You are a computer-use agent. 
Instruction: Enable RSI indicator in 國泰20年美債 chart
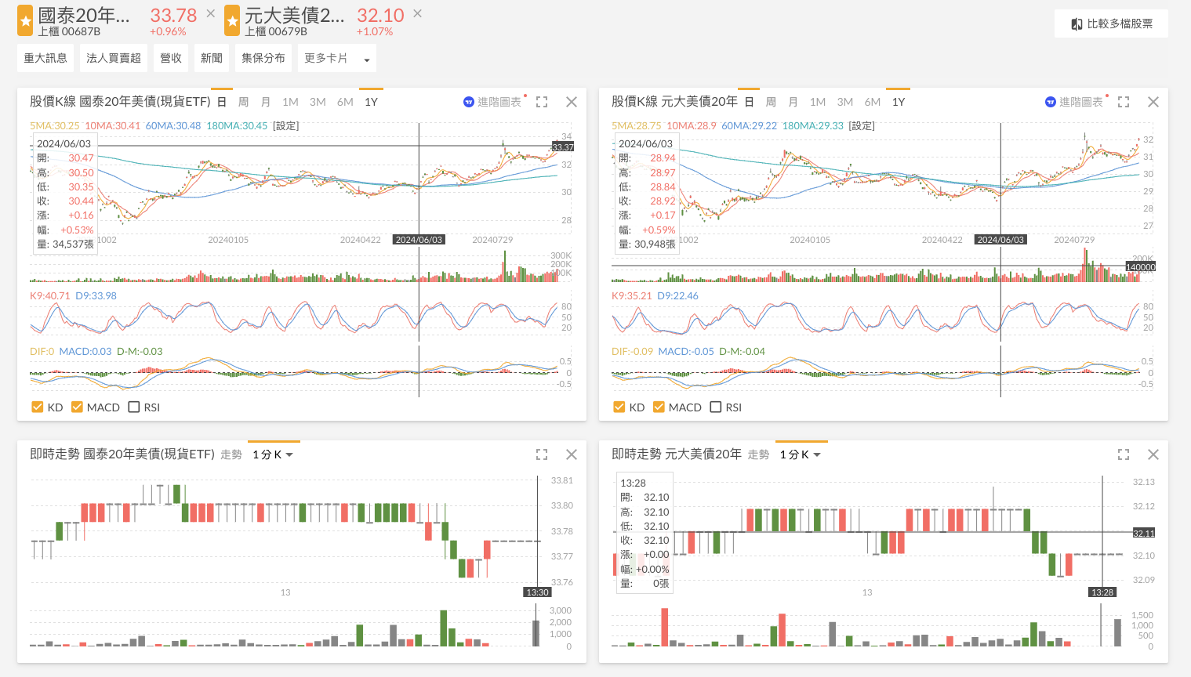[x=134, y=407]
